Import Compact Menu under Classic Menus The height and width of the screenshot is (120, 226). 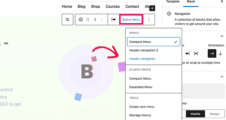pyautogui.click(x=140, y=79)
